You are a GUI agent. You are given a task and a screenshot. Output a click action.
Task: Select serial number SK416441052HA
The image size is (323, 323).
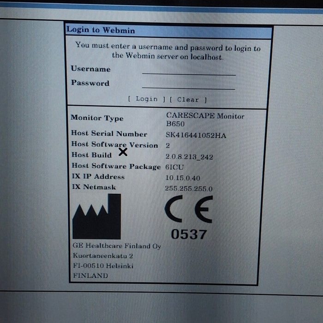pos(196,135)
